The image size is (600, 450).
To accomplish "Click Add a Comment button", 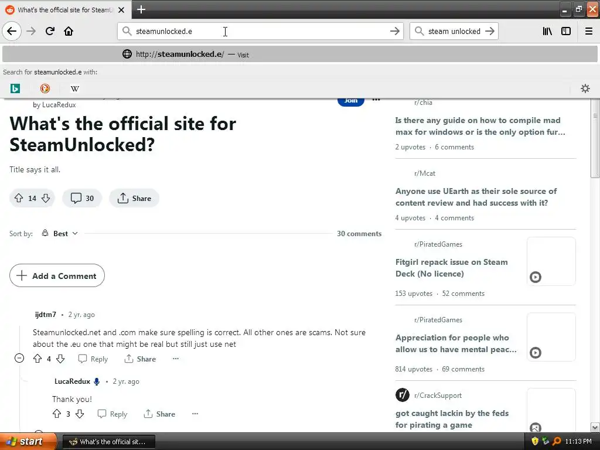I will [x=57, y=275].
